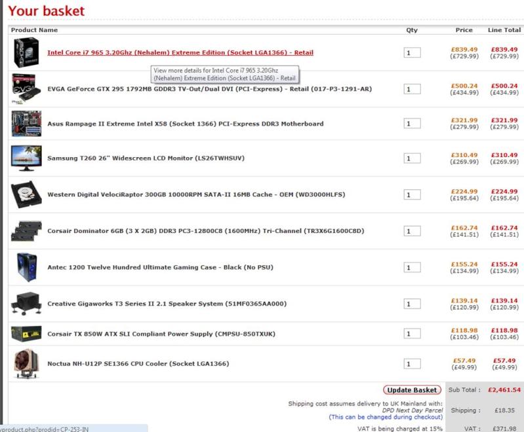Click quantity field for Corsair Dominator RAM
The height and width of the screenshot is (432, 524).
(x=412, y=231)
